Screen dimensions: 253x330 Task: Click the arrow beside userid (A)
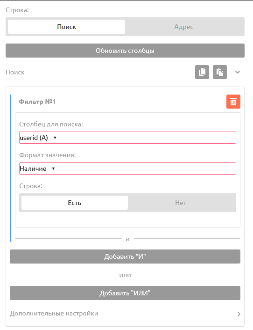tap(55, 138)
